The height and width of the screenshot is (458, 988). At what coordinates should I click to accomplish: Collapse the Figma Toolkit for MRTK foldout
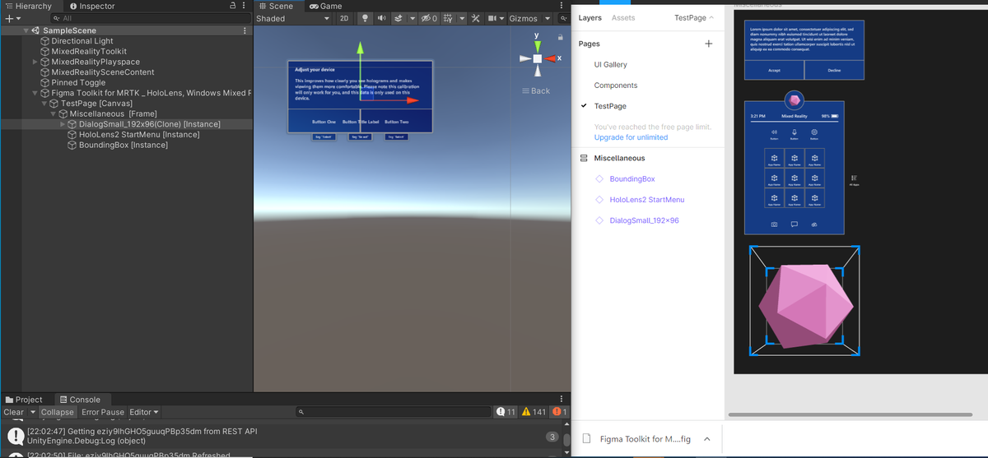(x=35, y=93)
